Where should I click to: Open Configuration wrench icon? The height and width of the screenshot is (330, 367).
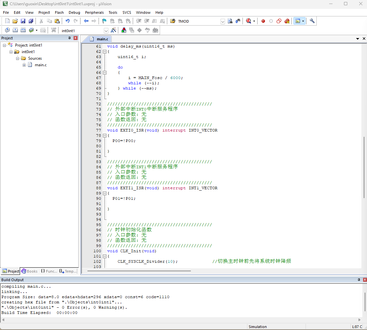(x=312, y=21)
